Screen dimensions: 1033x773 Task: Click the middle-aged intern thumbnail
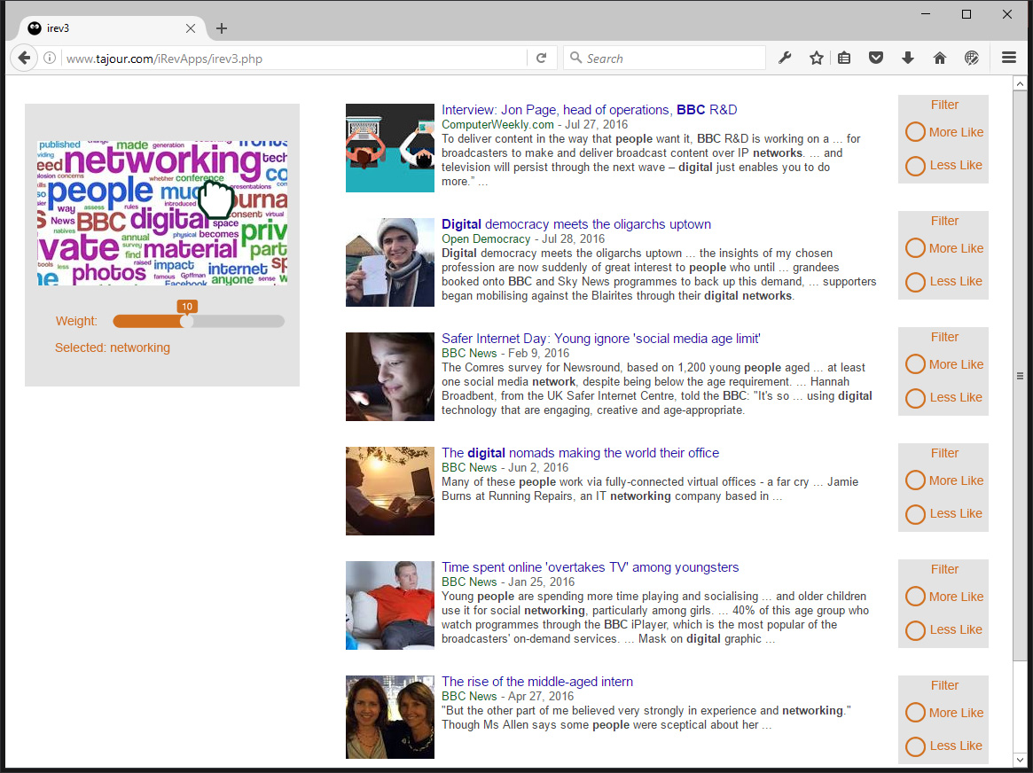(x=390, y=717)
